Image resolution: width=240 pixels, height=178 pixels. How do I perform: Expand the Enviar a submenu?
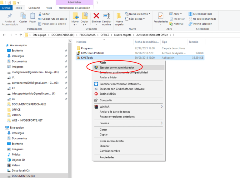tap(128, 123)
